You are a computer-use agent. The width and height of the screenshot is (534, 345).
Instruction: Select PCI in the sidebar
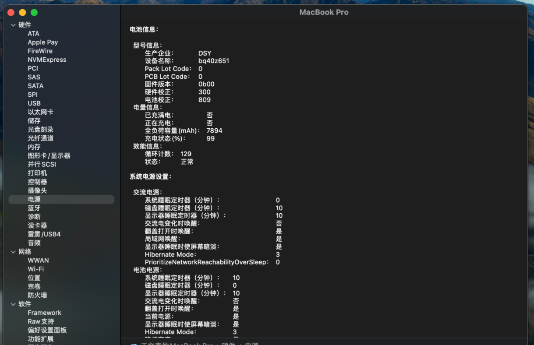coord(33,68)
